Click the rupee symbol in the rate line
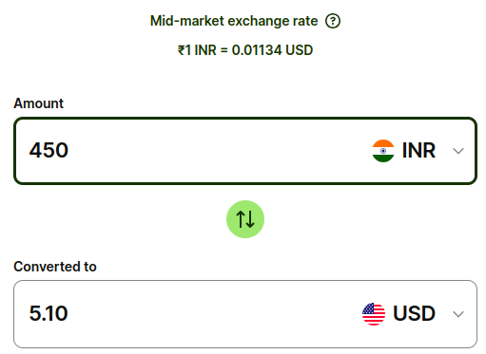 tap(181, 50)
